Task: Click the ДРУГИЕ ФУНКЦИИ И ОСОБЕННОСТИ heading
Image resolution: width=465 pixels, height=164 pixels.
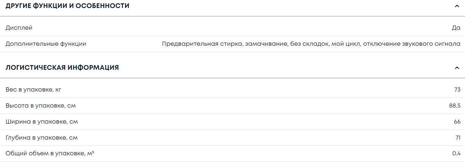Action: pos(68,6)
